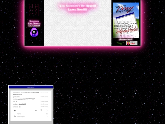165x124 pixels.
Task: Click the red glyph logo in sidebar
Action: [34, 9]
